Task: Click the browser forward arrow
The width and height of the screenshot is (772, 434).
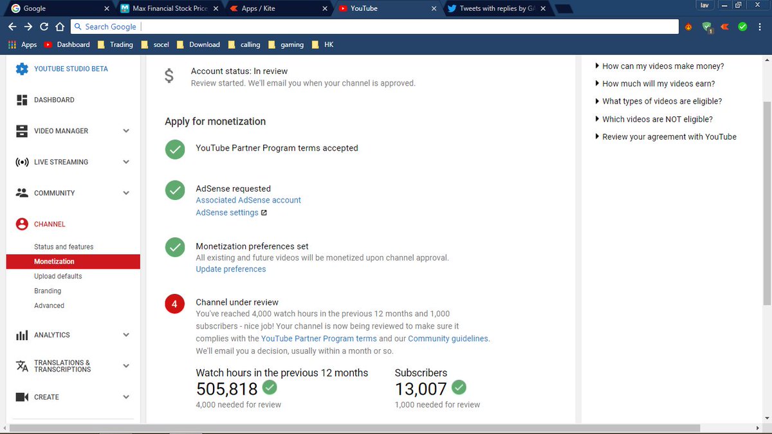Action: [x=28, y=26]
